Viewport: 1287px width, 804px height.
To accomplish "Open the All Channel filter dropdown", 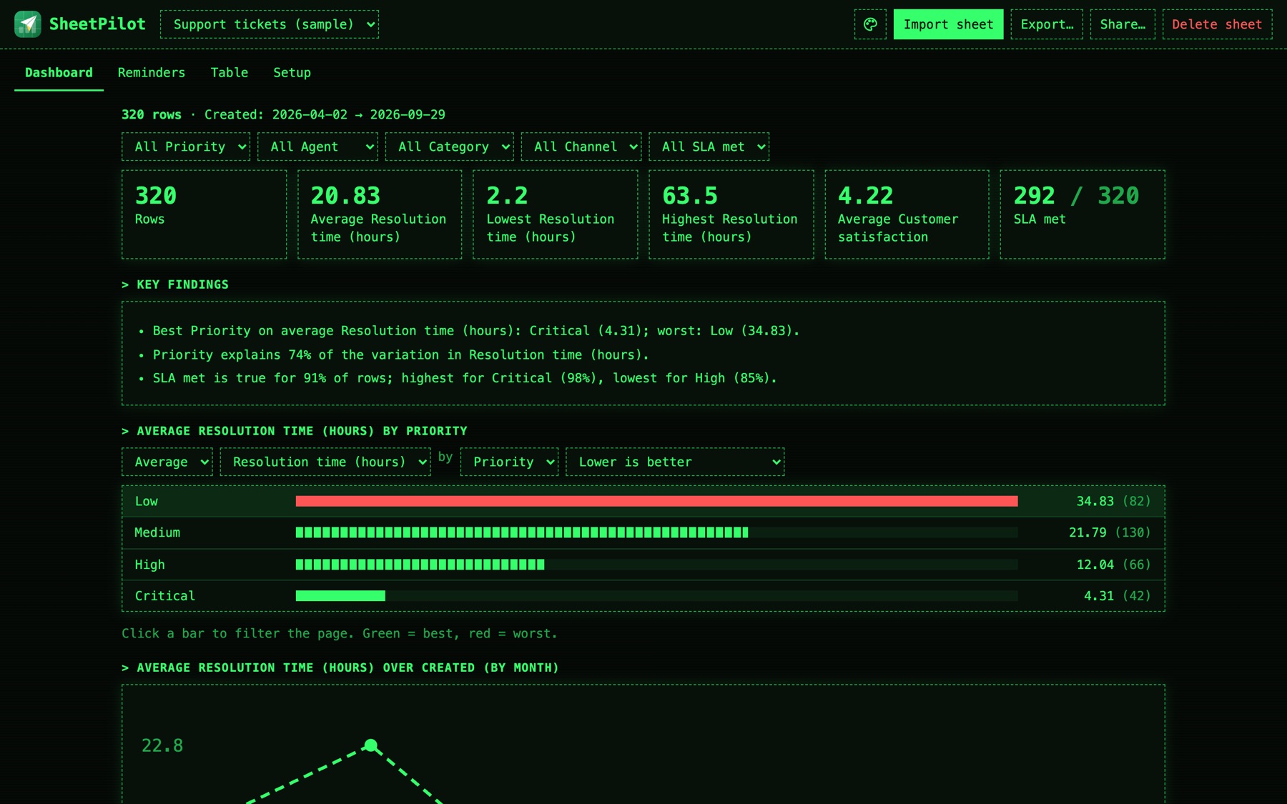I will [x=581, y=147].
